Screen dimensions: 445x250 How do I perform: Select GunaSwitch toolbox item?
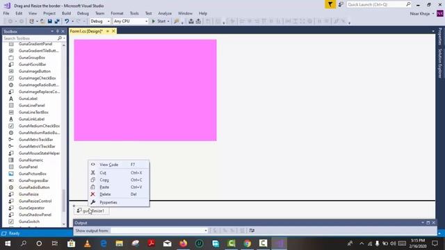tap(29, 222)
